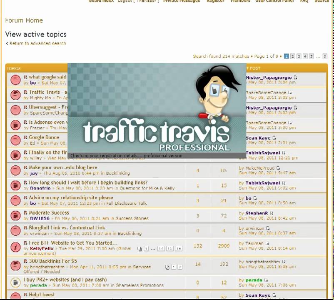Click the topic icon for 'I buy PR2+ websites'
The width and height of the screenshot is (334, 300).
(15, 282)
